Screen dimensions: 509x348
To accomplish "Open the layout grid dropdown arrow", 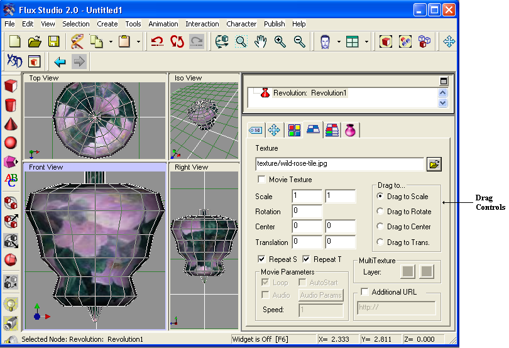I will (x=366, y=41).
